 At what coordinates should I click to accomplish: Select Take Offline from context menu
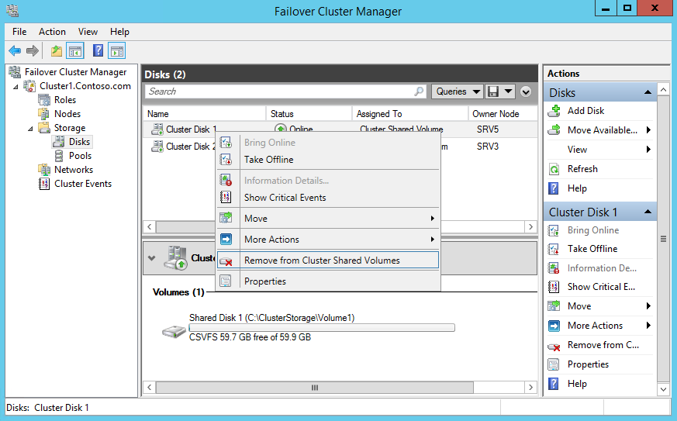[x=268, y=160]
